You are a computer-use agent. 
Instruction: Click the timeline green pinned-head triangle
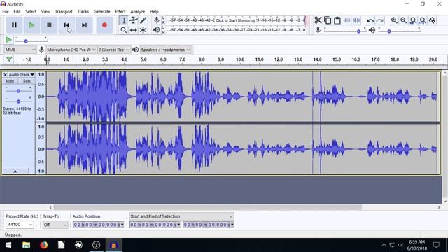(9, 59)
